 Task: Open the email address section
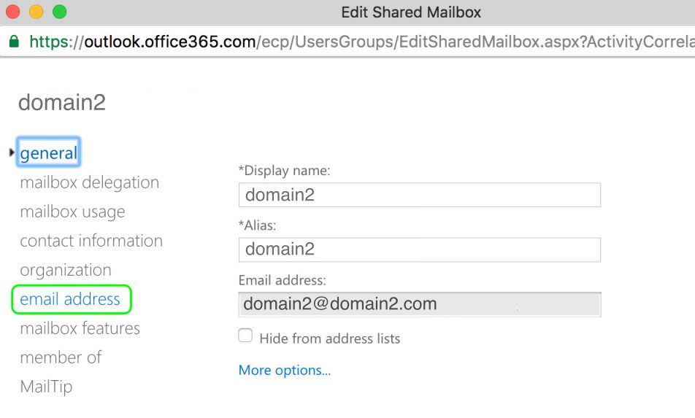[70, 299]
